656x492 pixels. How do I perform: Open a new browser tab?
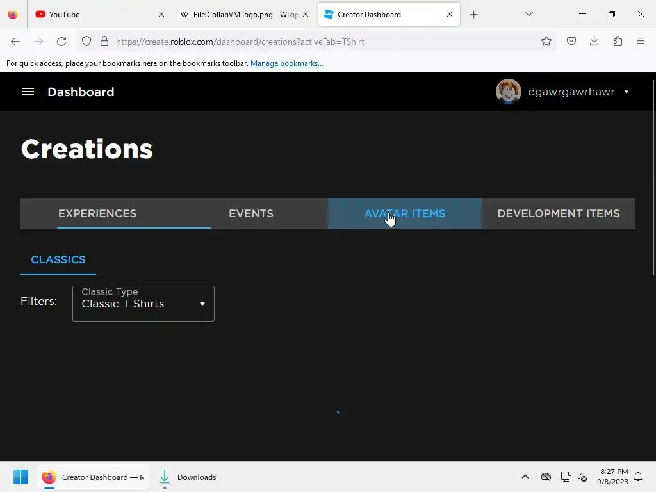pyautogui.click(x=473, y=15)
